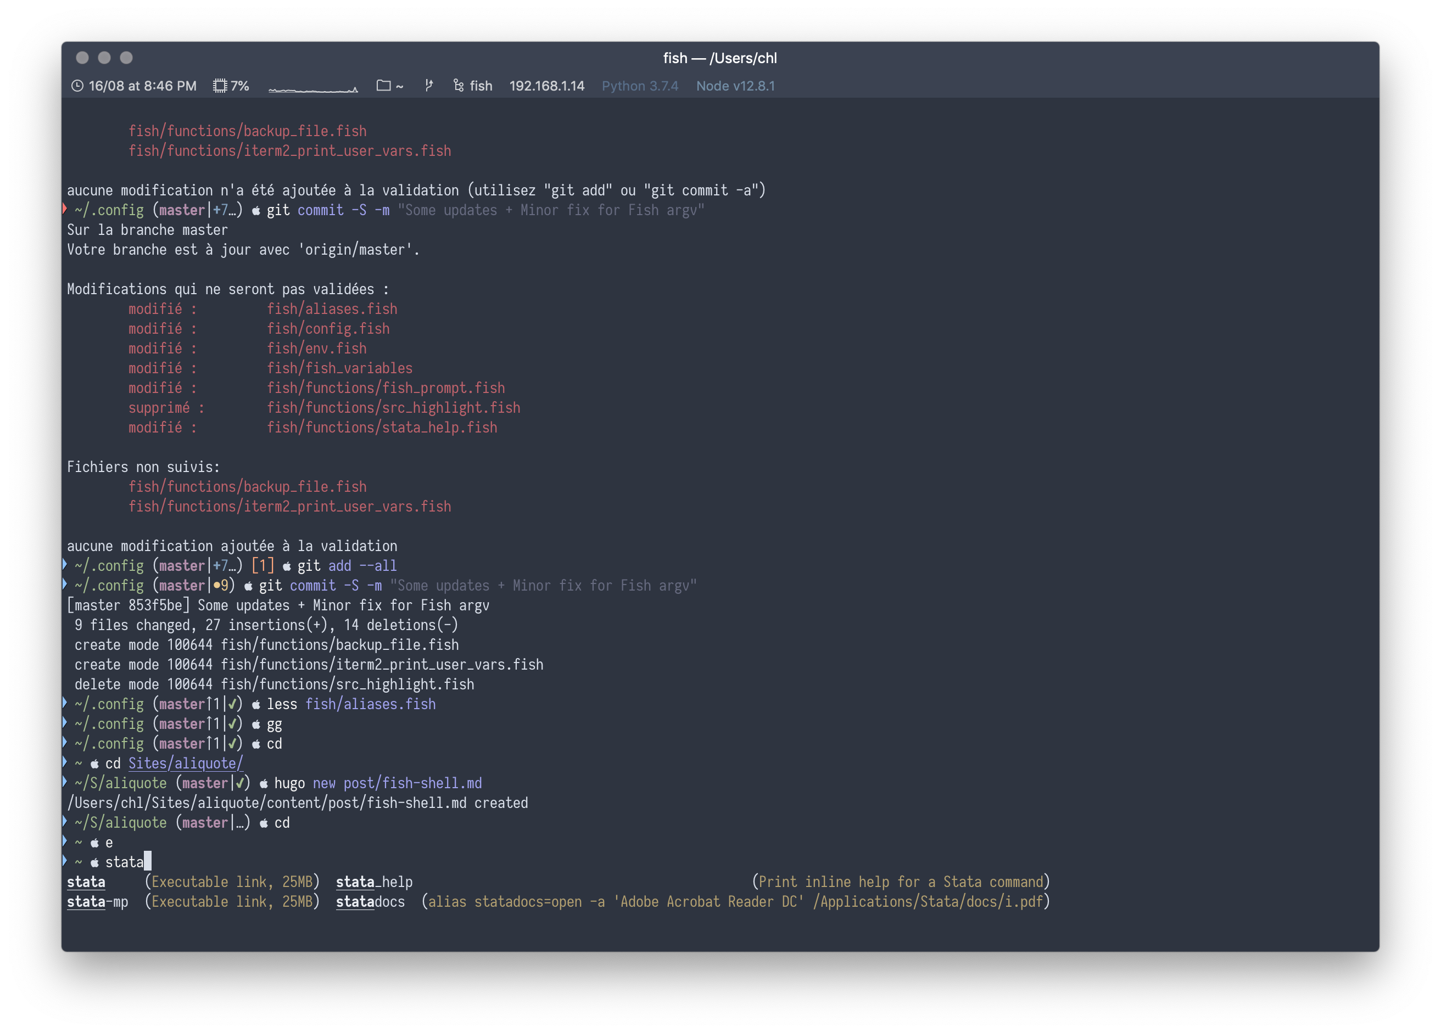
Task: Click the CPU usage sparkline graph
Action: [312, 88]
